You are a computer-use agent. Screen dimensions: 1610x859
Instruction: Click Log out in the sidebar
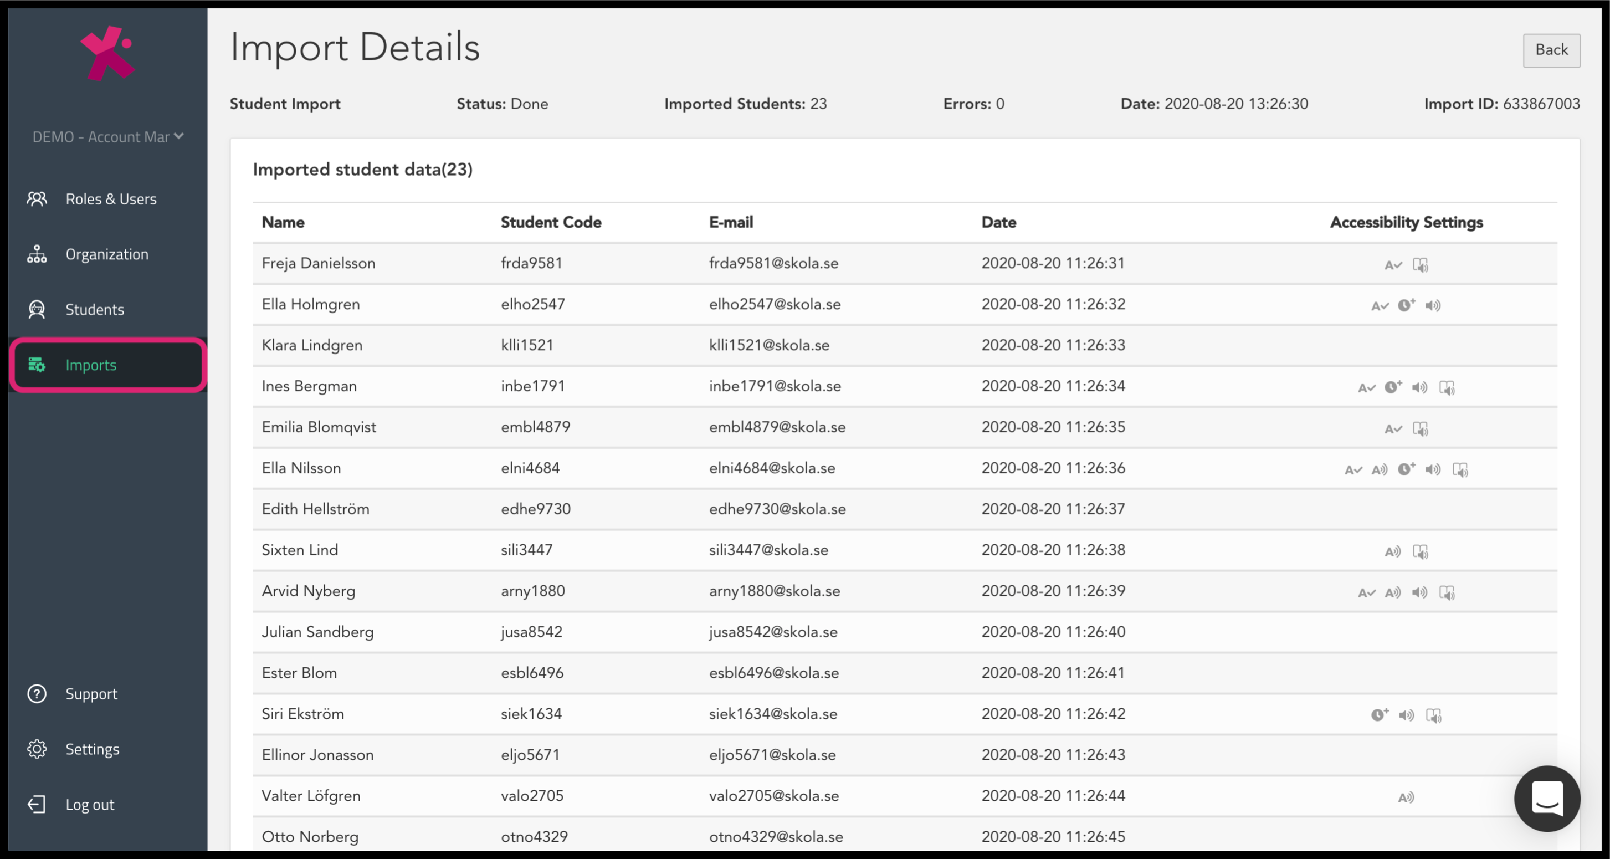[x=107, y=804]
